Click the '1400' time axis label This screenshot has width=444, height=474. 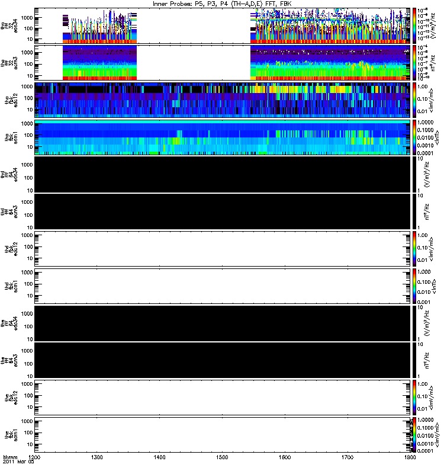[159, 457]
